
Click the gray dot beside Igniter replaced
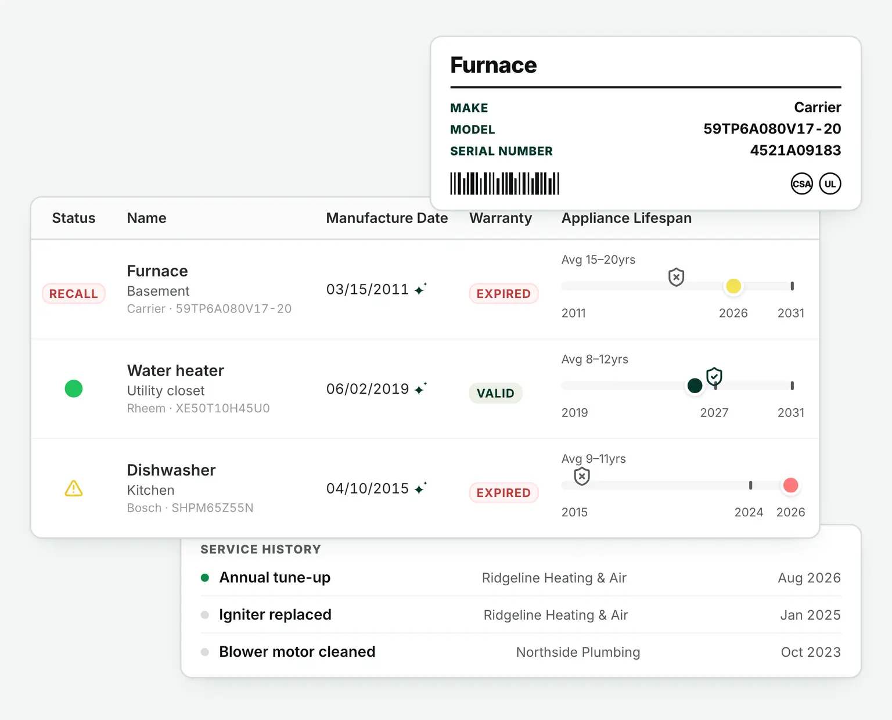coord(205,615)
